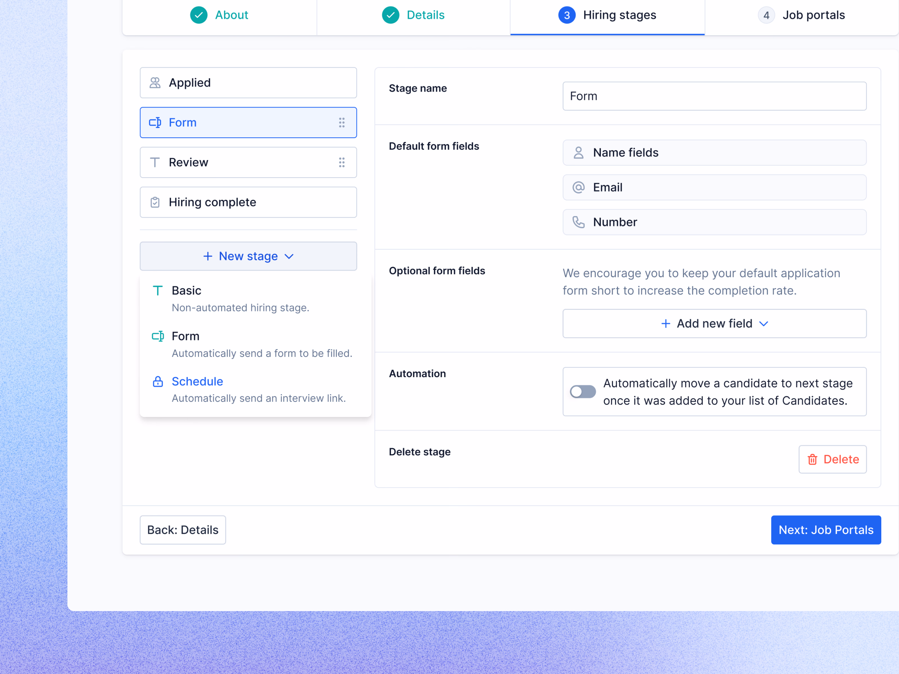Click the Number default field
This screenshot has width=899, height=674.
714,222
